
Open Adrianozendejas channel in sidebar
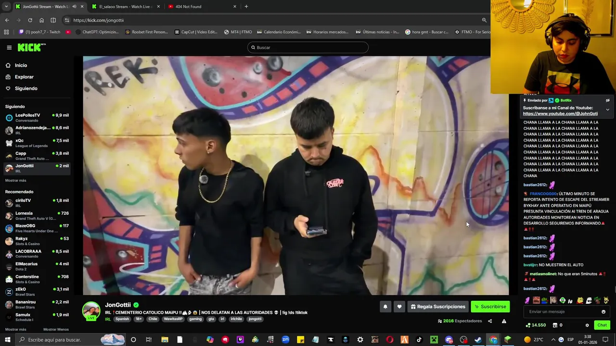[37, 130]
